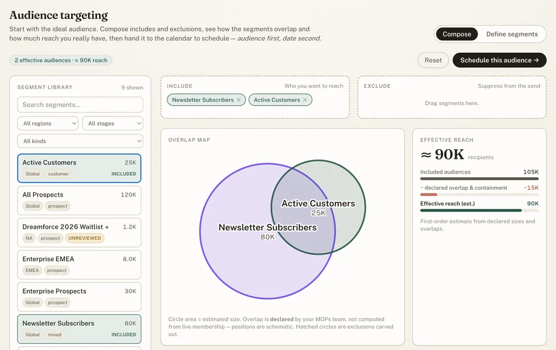Image resolution: width=556 pixels, height=350 pixels.
Task: Switch to the Define segments tab
Action: point(512,34)
